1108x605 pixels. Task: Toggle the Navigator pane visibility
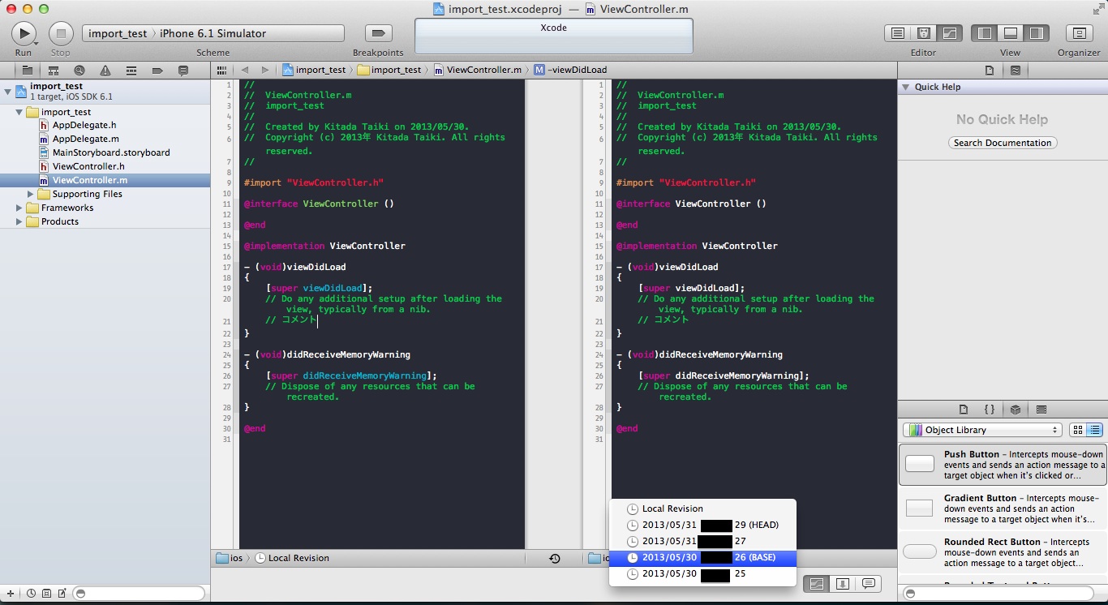985,33
